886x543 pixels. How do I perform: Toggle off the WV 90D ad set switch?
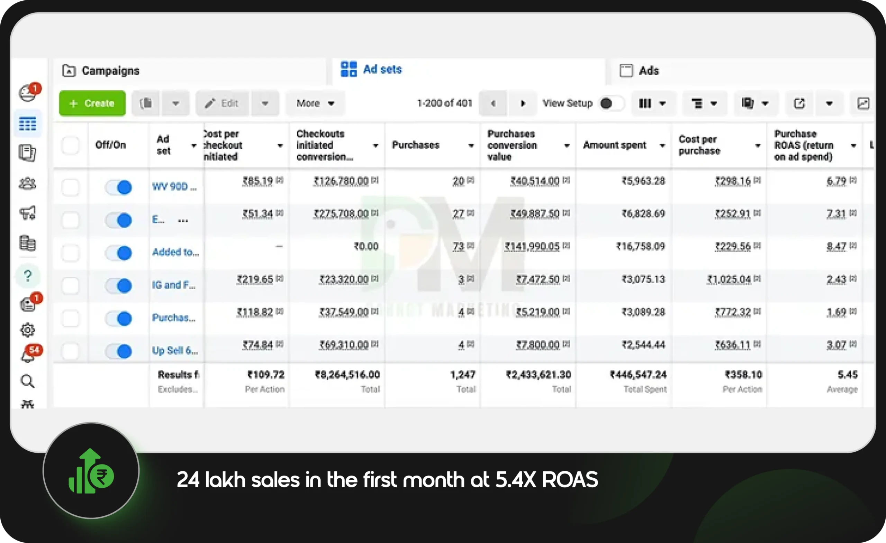pyautogui.click(x=119, y=187)
